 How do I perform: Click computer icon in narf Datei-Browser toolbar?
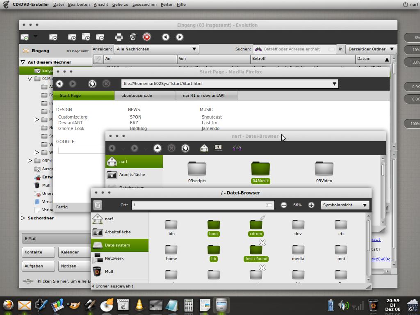coord(218,148)
